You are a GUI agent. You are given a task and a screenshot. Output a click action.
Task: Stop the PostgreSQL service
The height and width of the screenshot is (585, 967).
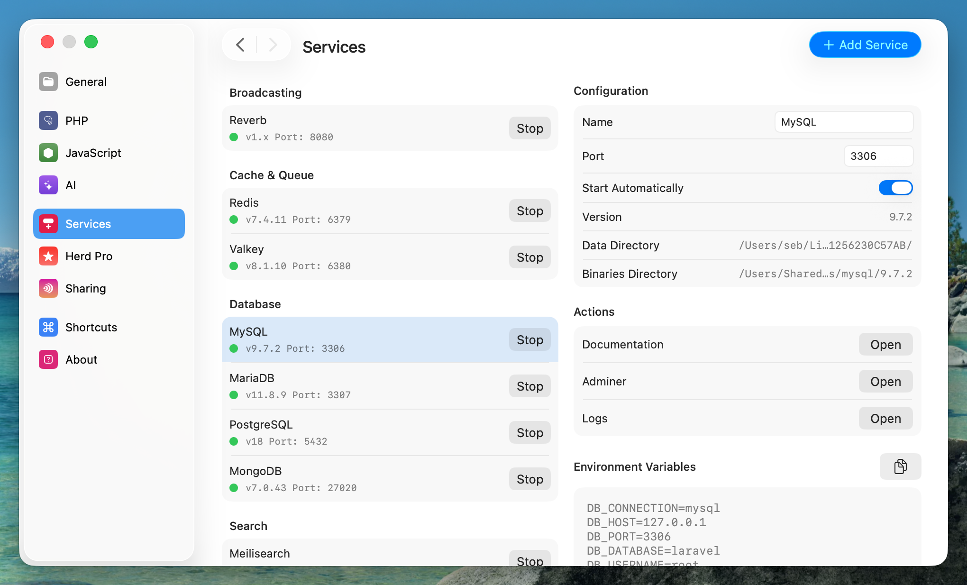530,433
